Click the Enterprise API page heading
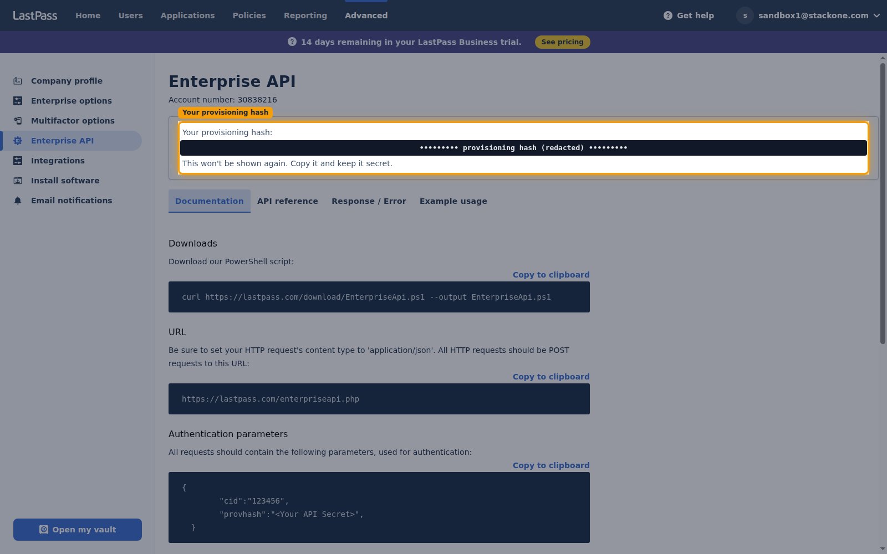 pos(232,81)
